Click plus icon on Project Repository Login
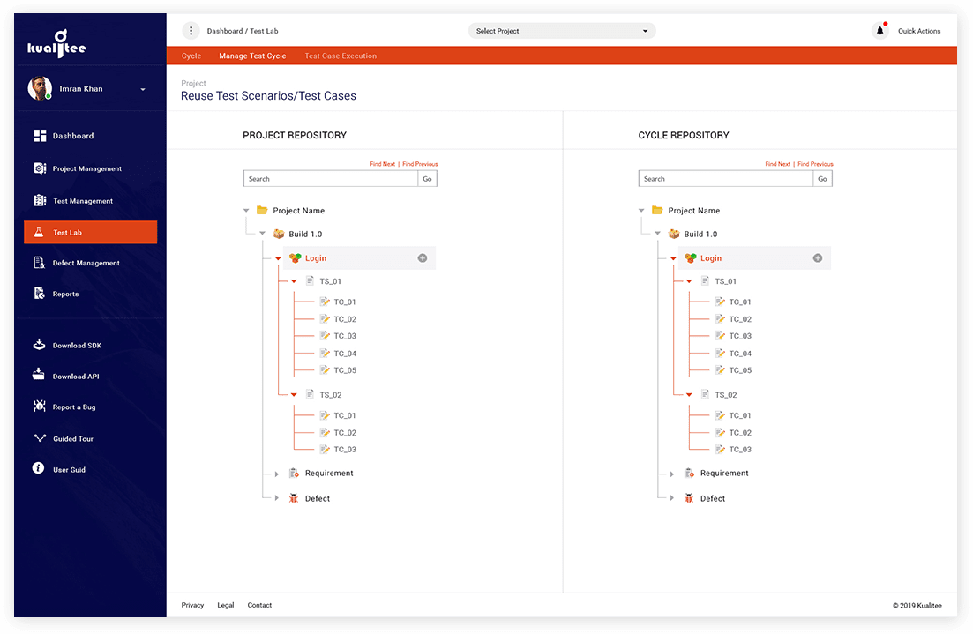This screenshot has height=634, width=973. 423,258
